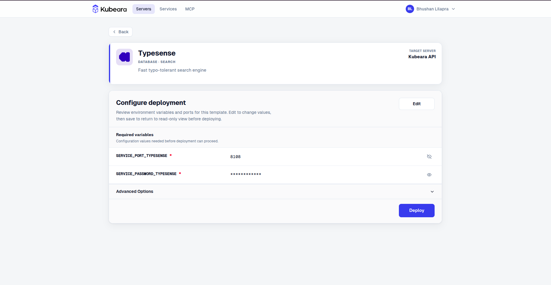Deploy the Typesense service

(417, 210)
